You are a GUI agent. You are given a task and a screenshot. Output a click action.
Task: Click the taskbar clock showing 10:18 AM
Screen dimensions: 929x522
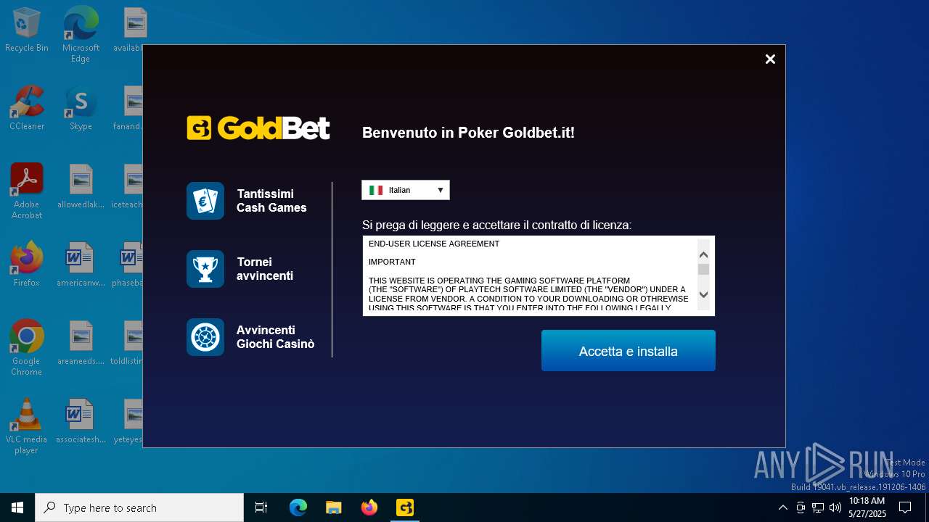click(x=867, y=507)
